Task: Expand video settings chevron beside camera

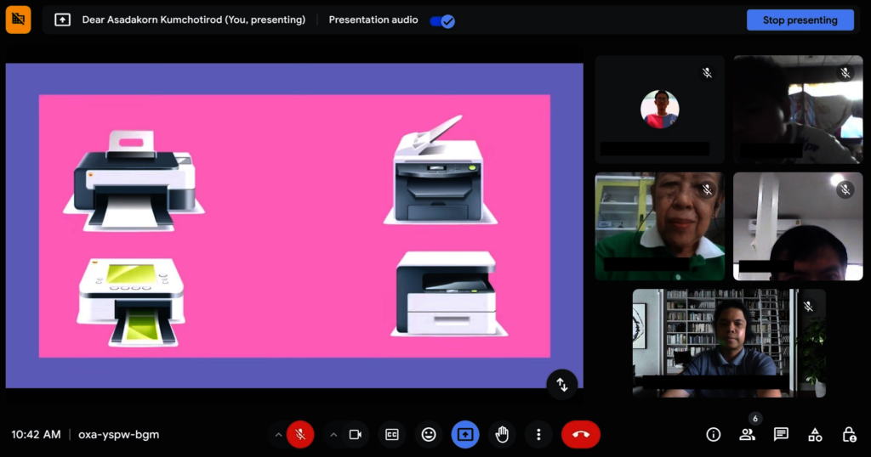Action: (x=333, y=434)
